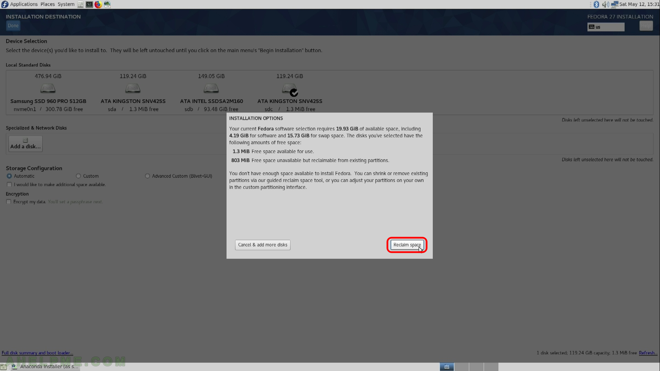Enable Encrypt my data checkbox
Screen dimensions: 660x371
click(9, 202)
